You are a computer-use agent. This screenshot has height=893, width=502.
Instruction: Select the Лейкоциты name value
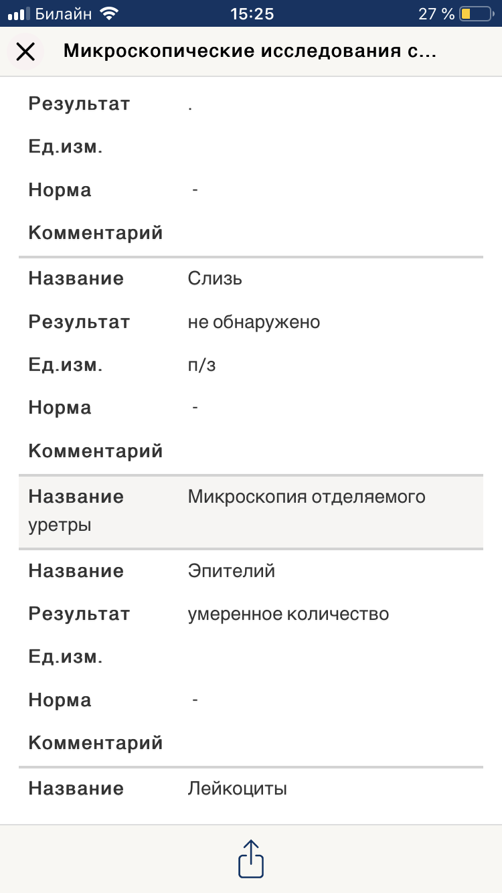click(x=238, y=789)
